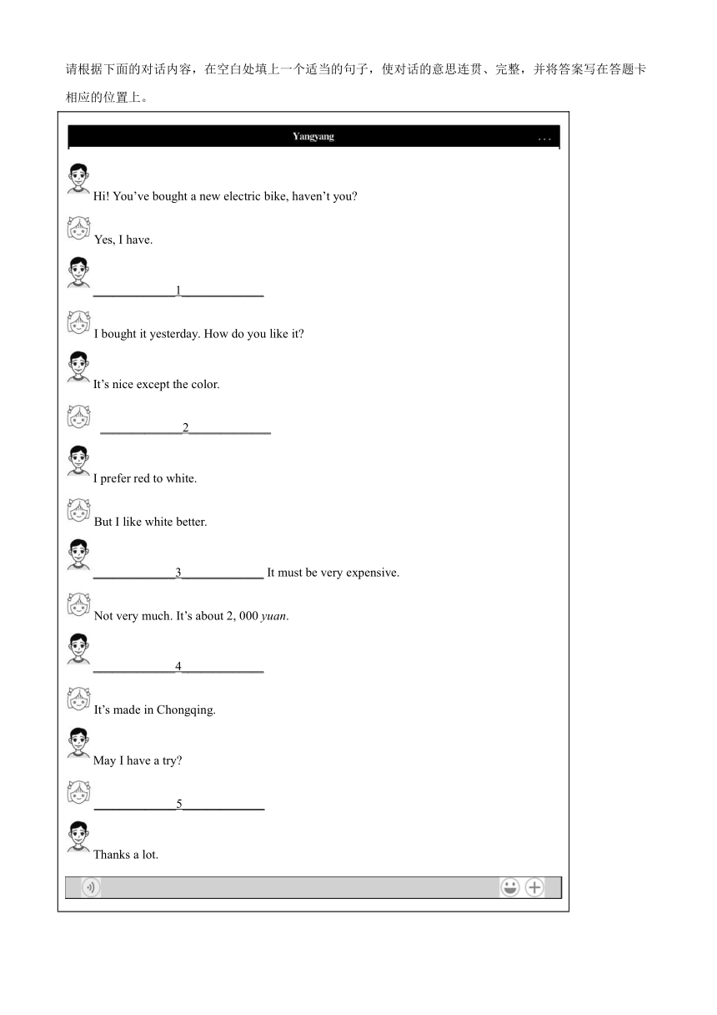Click the message input bar at bottom
Screen dimensions: 717x1015
pyautogui.click(x=313, y=887)
